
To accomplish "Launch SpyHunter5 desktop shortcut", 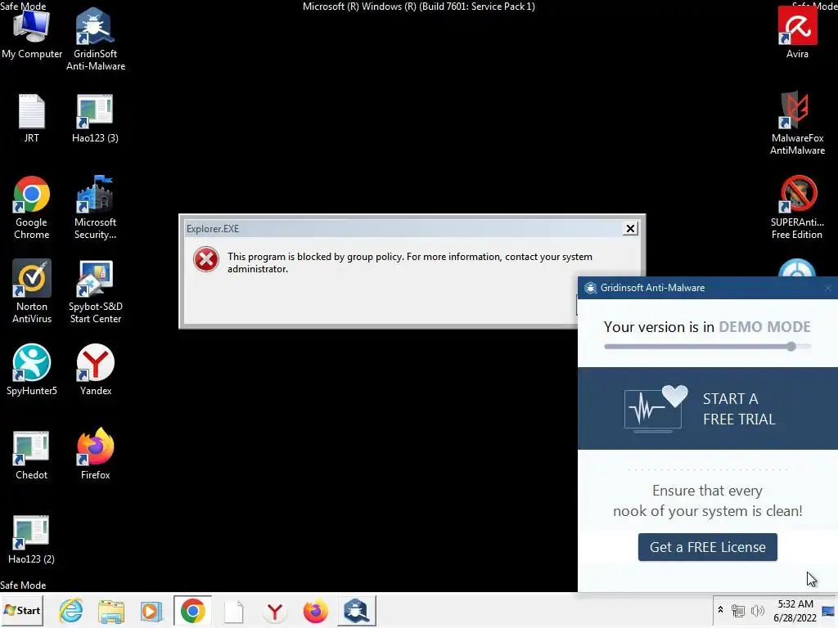I will point(32,370).
